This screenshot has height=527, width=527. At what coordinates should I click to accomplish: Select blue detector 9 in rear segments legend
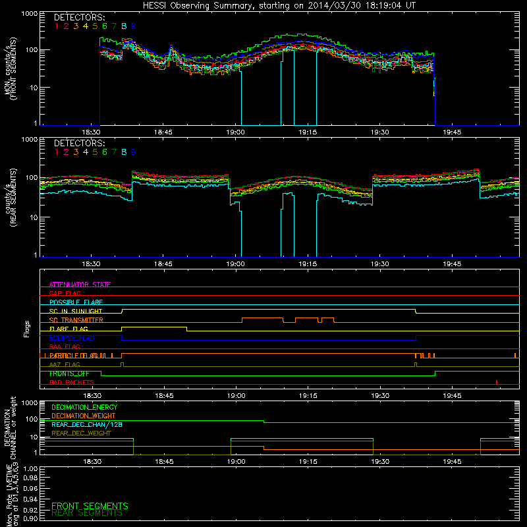(134, 152)
